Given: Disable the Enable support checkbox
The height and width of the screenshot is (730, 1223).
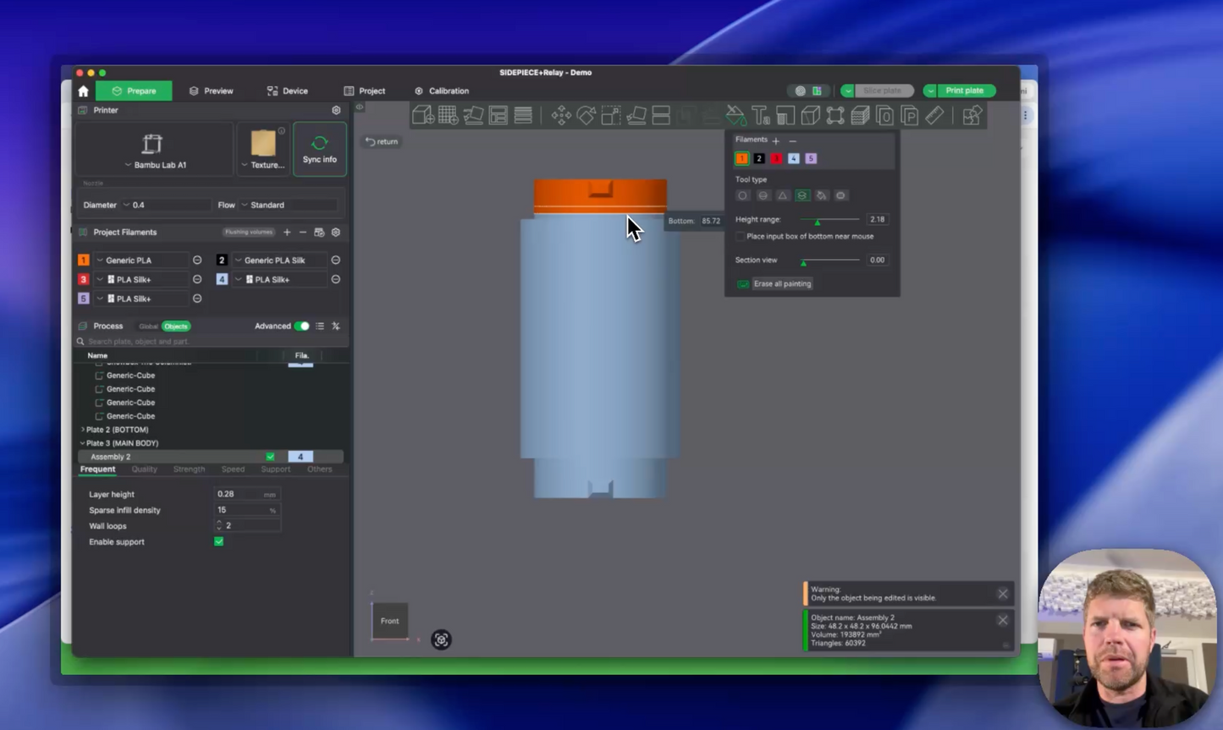Looking at the screenshot, I should pos(218,541).
